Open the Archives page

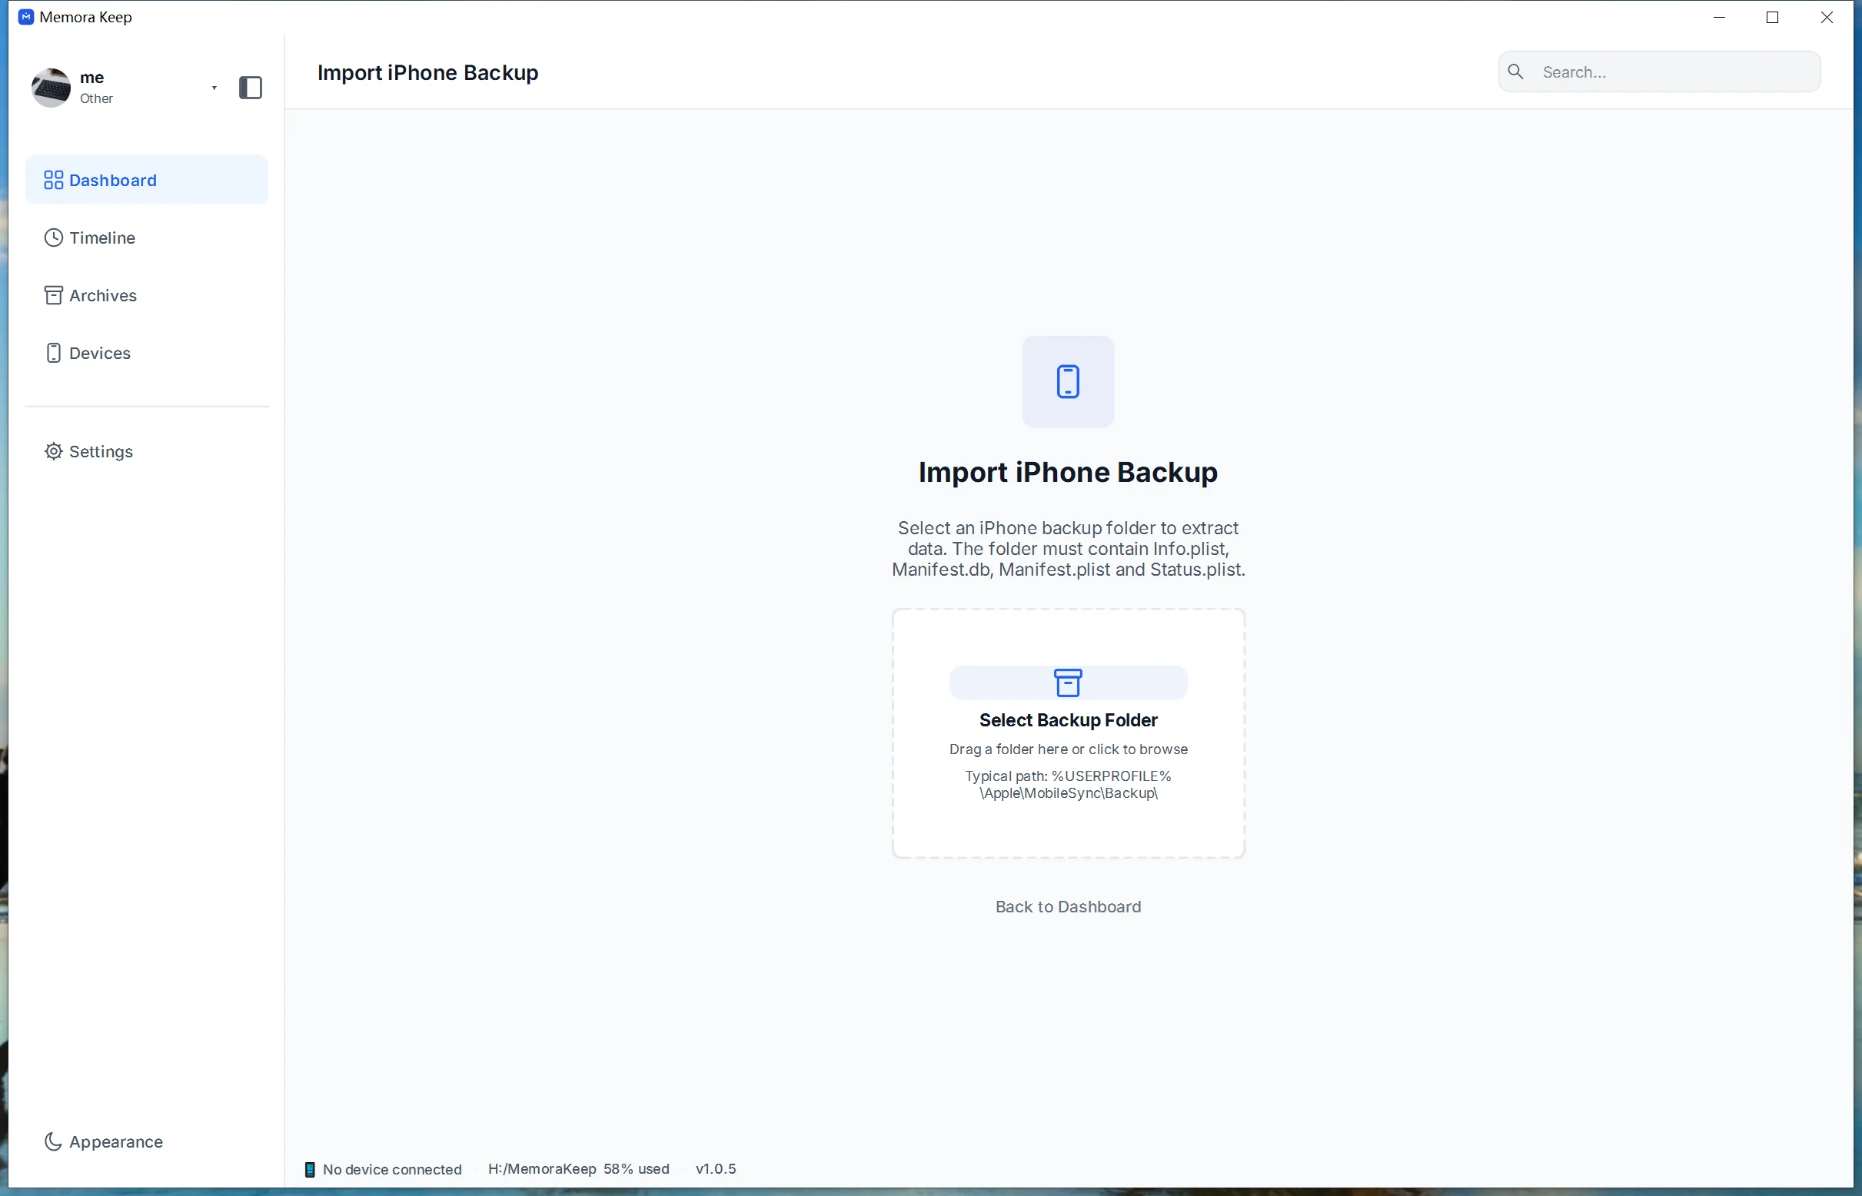(x=147, y=295)
